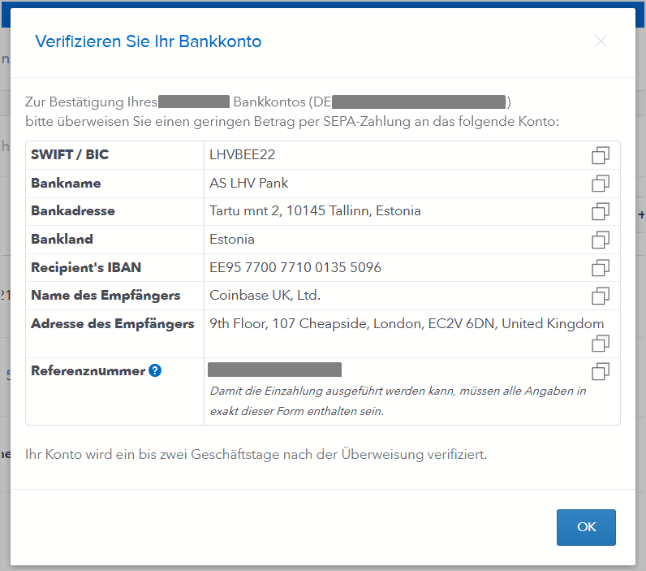Select the text Tartu mnt 2, 10145 Tallinn, Estonia
This screenshot has height=571, width=646.
(315, 211)
